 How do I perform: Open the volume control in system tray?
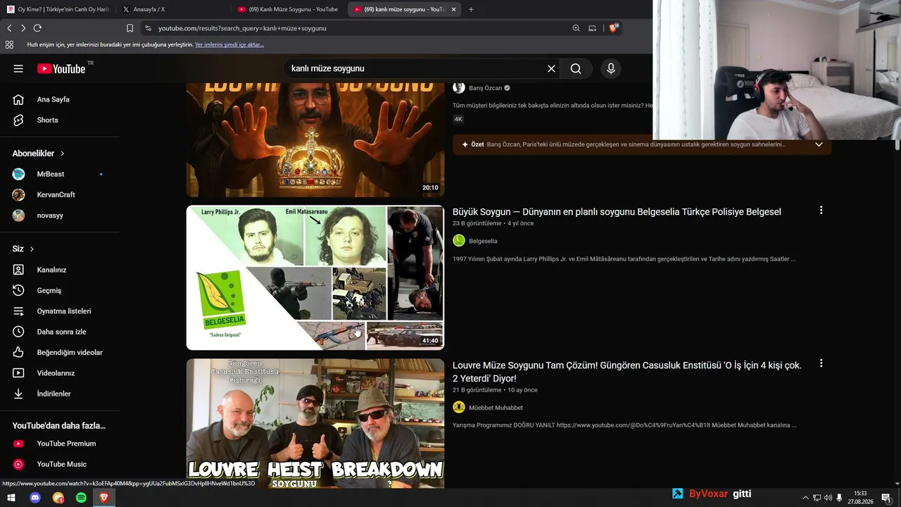(828, 498)
